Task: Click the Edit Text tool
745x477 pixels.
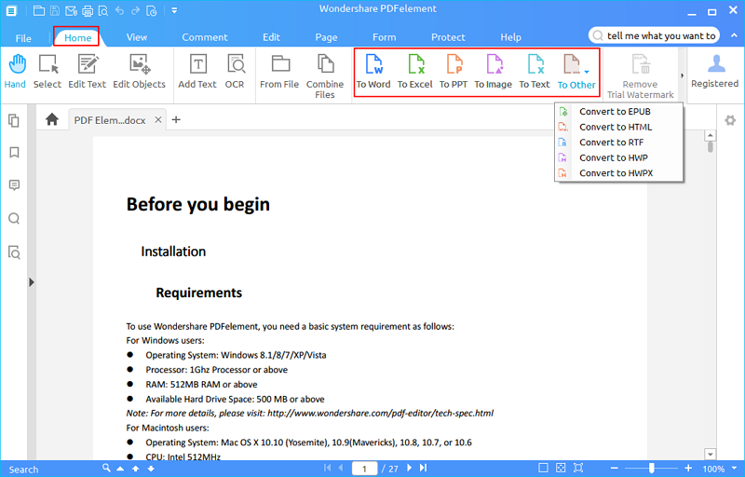Action: pos(88,72)
